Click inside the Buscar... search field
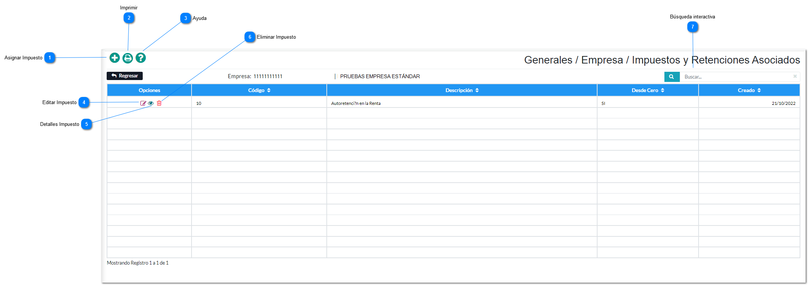Image resolution: width=809 pixels, height=286 pixels. tap(736, 77)
